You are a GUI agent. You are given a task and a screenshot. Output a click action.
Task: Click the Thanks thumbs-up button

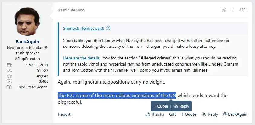155,114
